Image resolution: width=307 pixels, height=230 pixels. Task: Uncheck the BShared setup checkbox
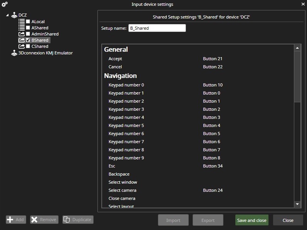(28, 40)
